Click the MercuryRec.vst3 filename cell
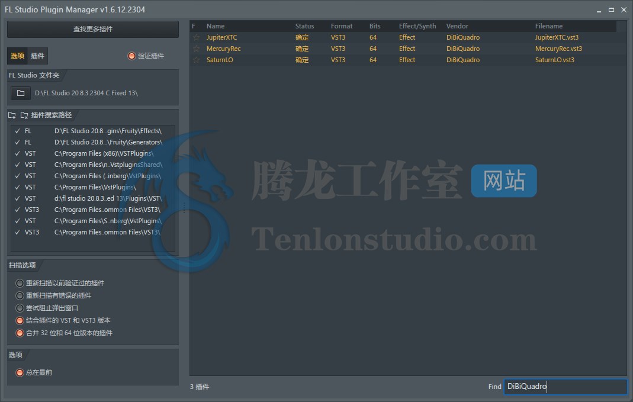This screenshot has width=633, height=402. [x=558, y=49]
